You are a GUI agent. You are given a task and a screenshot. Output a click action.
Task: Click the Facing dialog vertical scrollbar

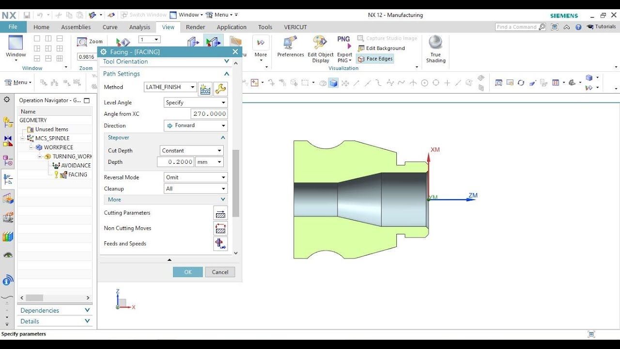(x=236, y=183)
